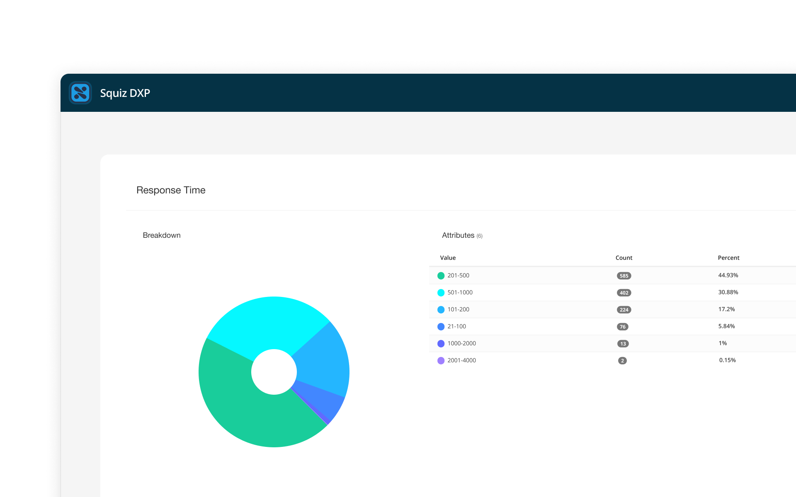
Task: Click the Squiz DXP logo icon
Action: [x=80, y=93]
